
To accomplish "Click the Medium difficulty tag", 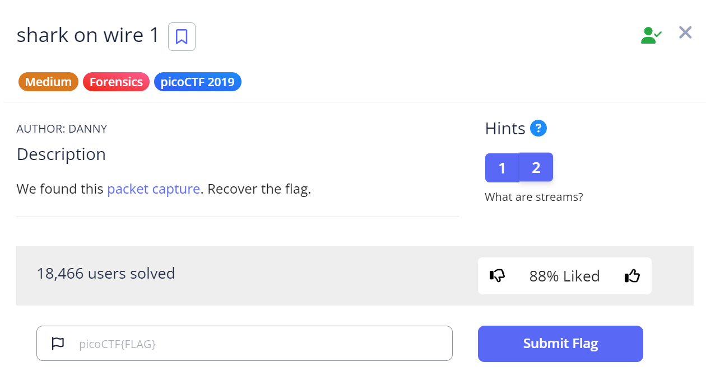I will point(48,82).
